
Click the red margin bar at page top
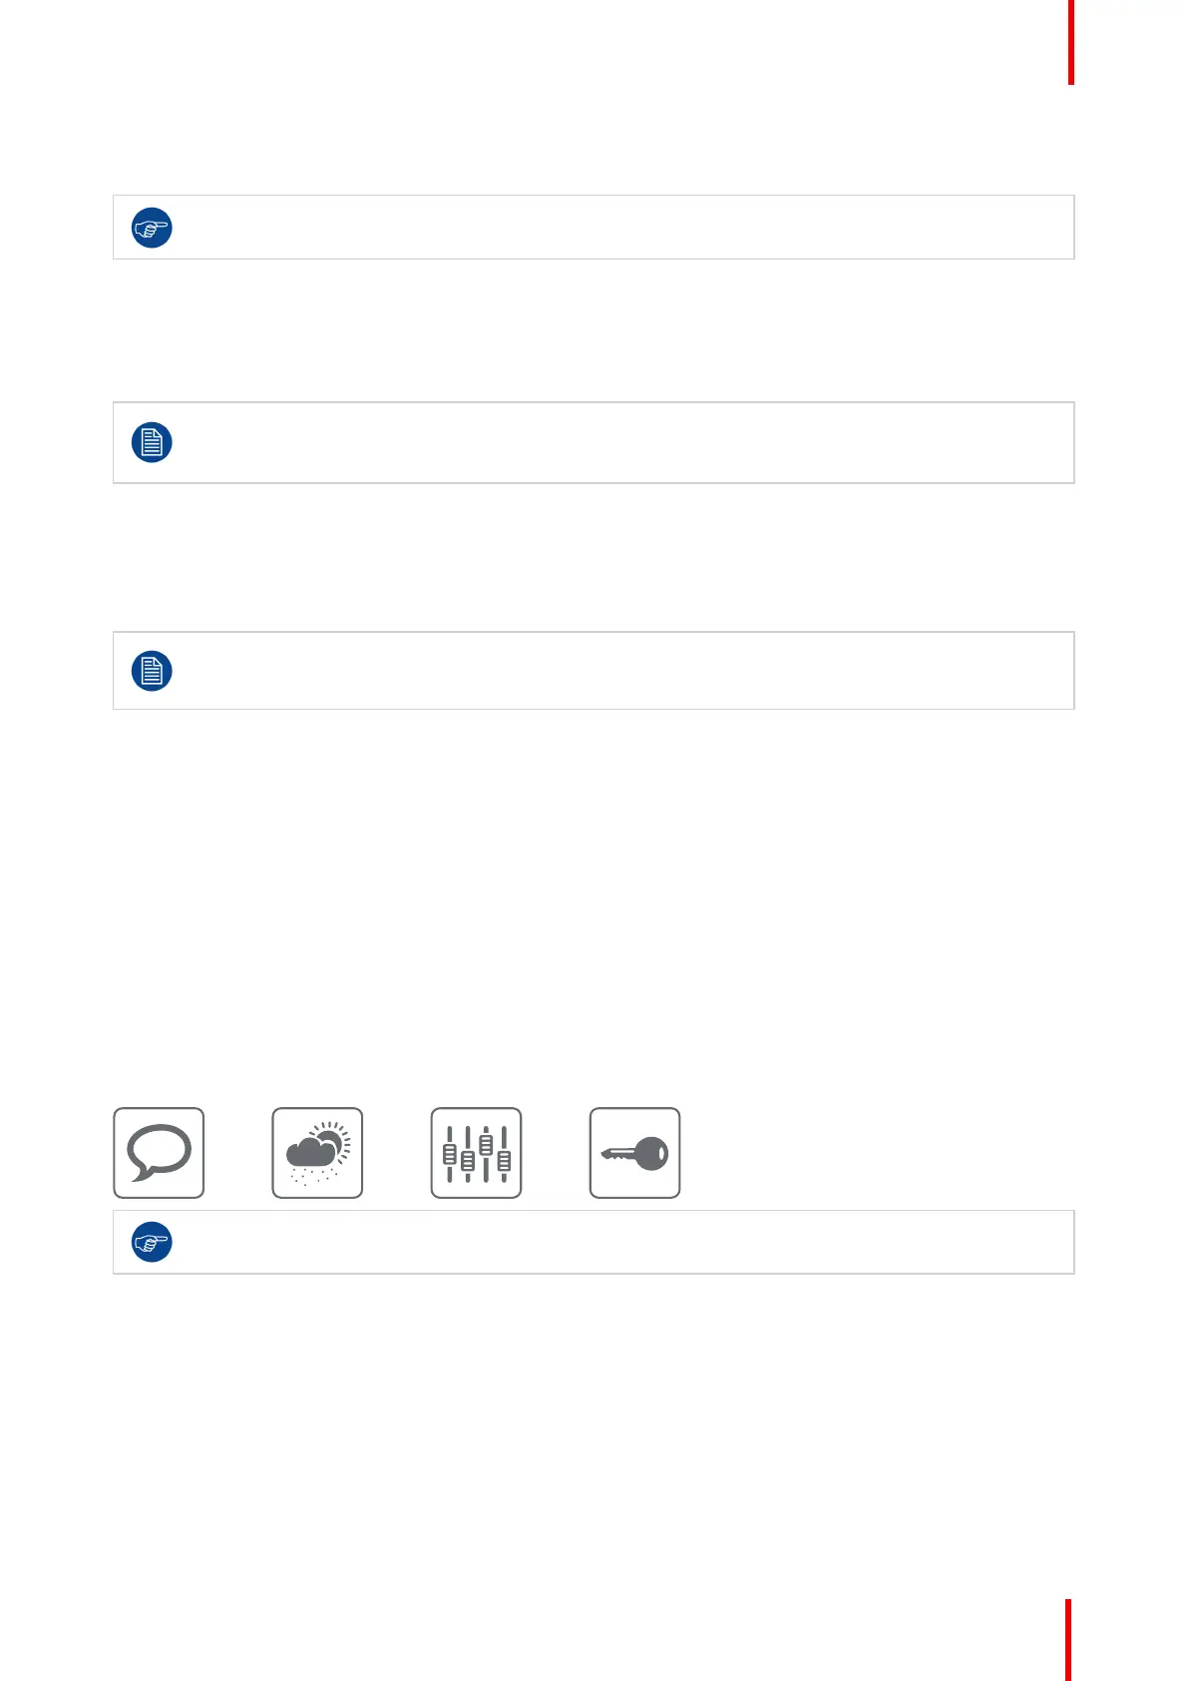(1071, 42)
